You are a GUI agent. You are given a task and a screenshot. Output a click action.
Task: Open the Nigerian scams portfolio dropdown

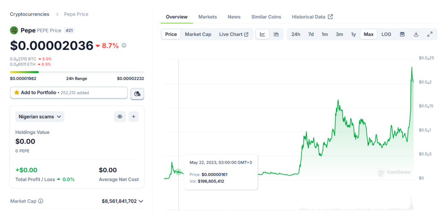coord(40,116)
